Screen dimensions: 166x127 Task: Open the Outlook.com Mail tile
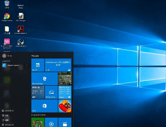[x=58, y=65]
